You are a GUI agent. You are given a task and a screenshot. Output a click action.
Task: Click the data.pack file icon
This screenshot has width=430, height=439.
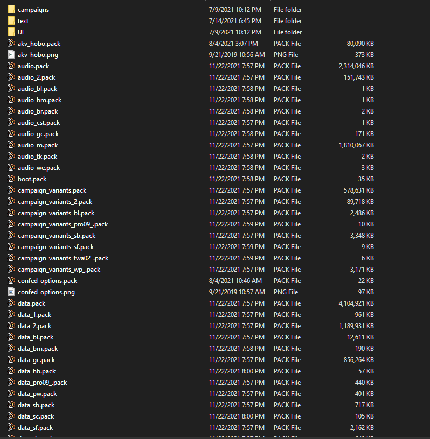11,303
